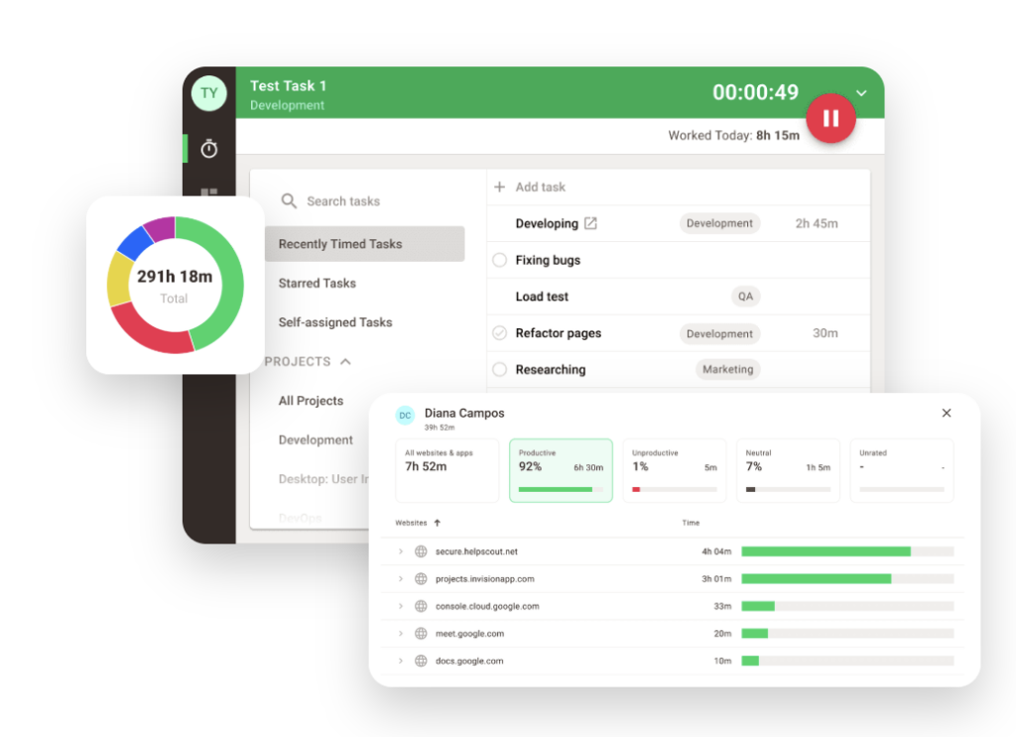
Task: Click globe icon for secure.helpscout.net
Action: 421,552
